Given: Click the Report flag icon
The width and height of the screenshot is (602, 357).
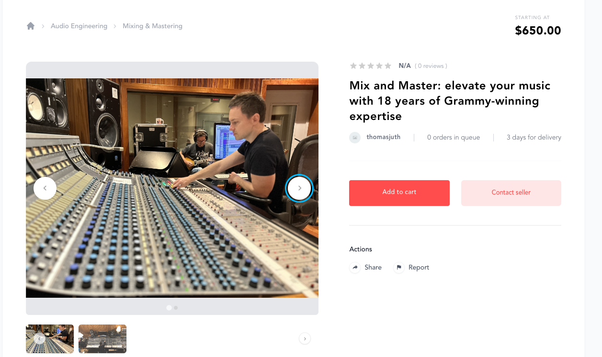Looking at the screenshot, I should (399, 268).
